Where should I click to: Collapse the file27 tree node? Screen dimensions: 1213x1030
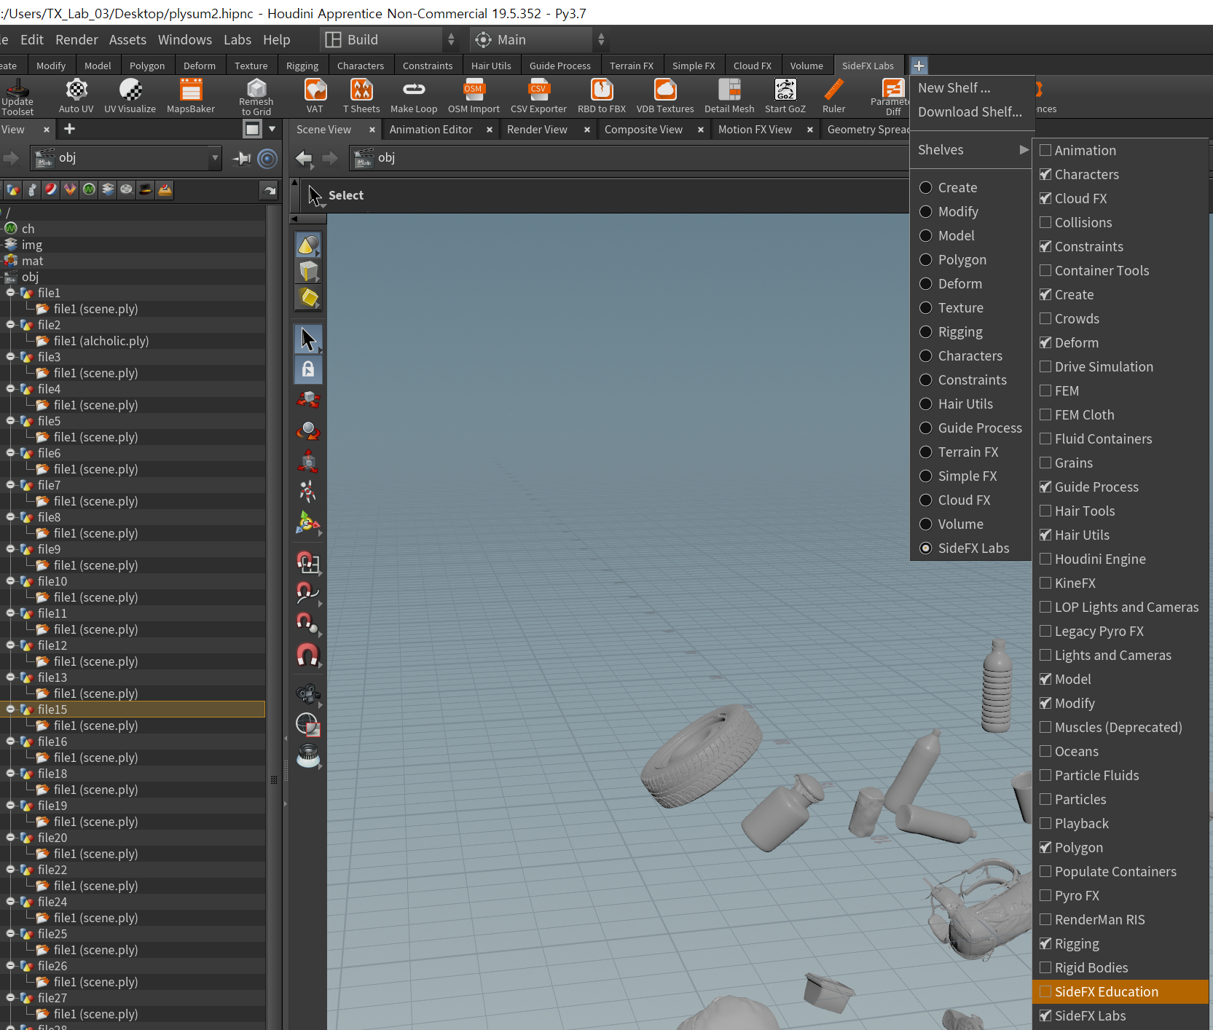pos(11,997)
